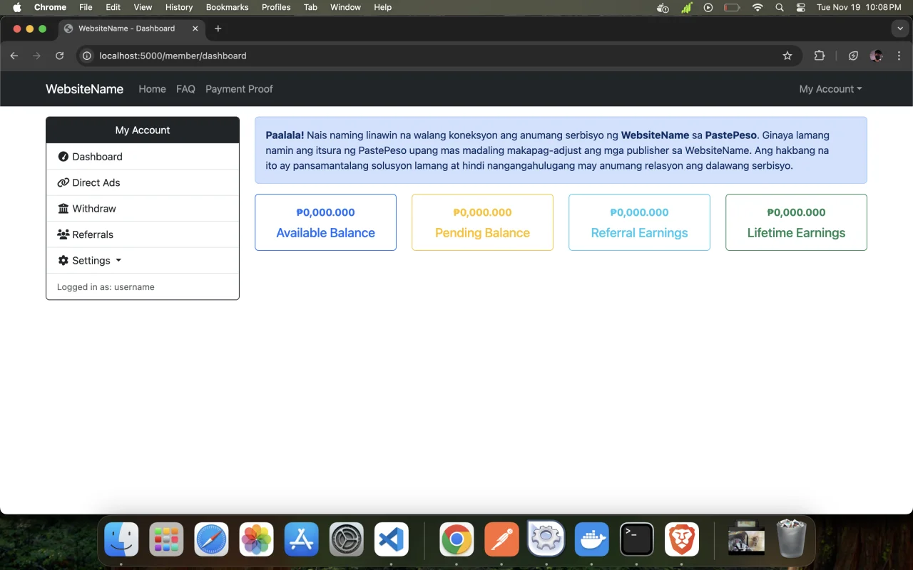Click the 'Logged in as: username' text
This screenshot has width=913, height=570.
click(106, 287)
